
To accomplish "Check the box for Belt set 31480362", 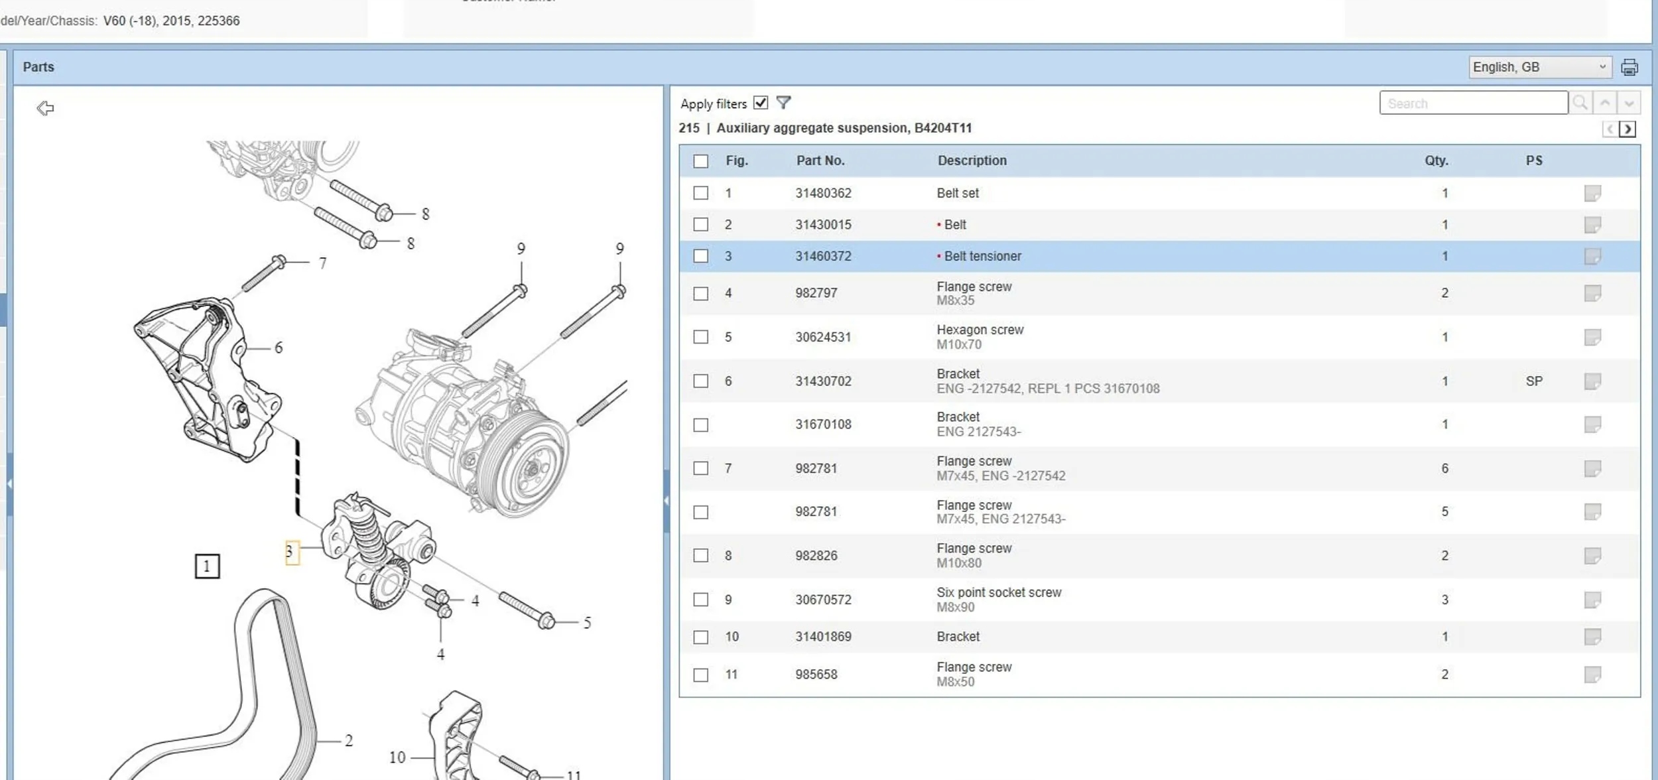I will point(700,193).
